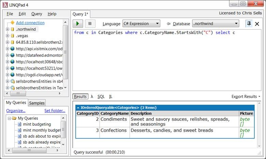Click the CategoryName column header
This screenshot has height=159, width=266.
tap(115, 113)
